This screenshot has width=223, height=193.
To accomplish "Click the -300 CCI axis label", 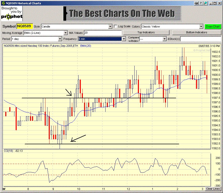I will click(x=217, y=186).
